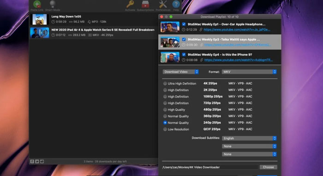Select the Long Way Down 1x05 thumbnail
Screen dimensions: 323x176
coord(40,19)
